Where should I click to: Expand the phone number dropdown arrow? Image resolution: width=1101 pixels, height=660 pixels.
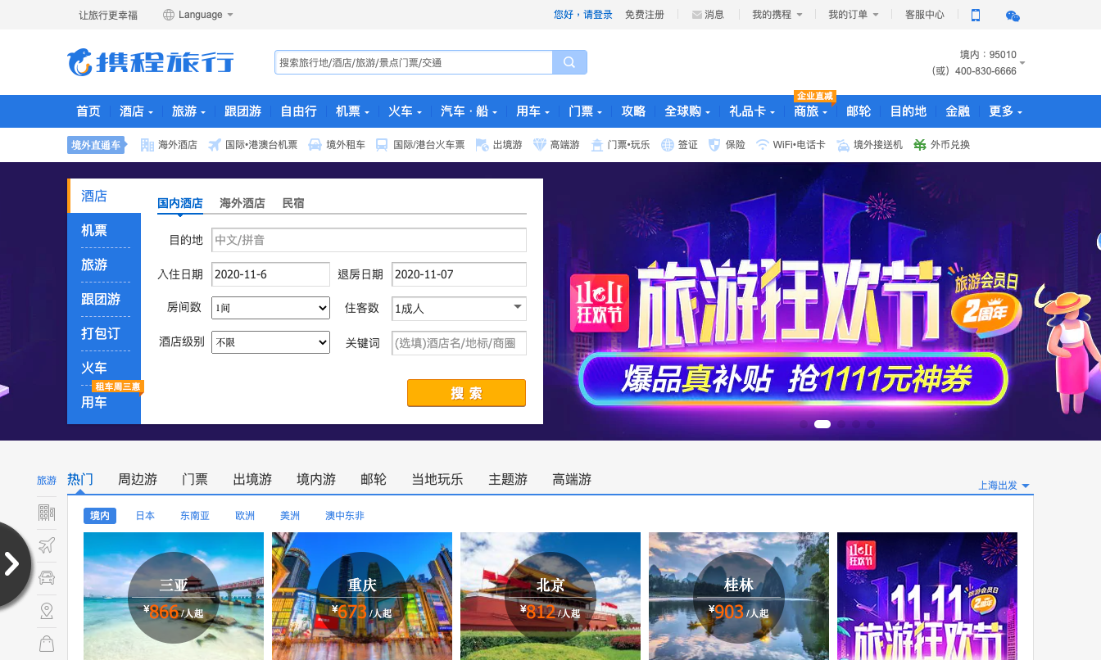(1022, 63)
